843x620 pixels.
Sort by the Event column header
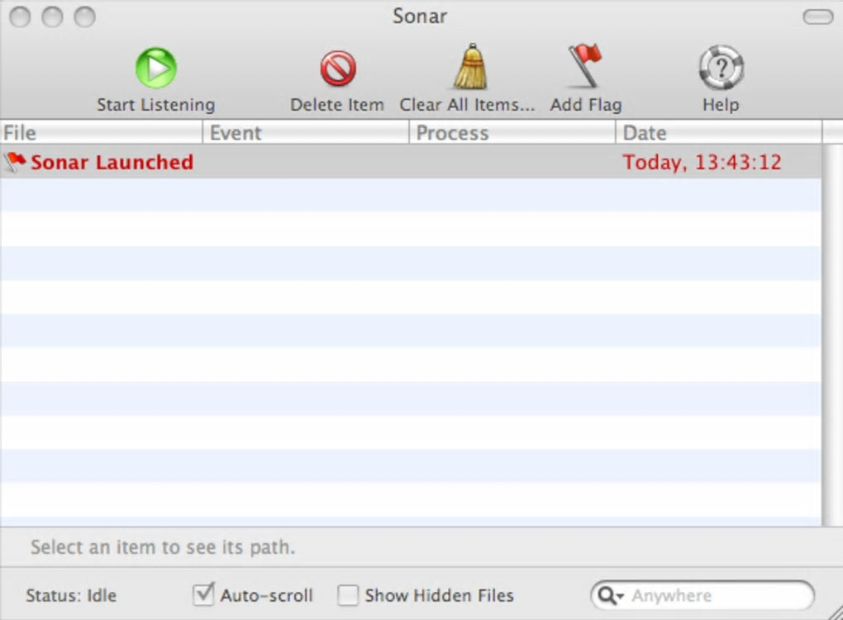pyautogui.click(x=306, y=133)
